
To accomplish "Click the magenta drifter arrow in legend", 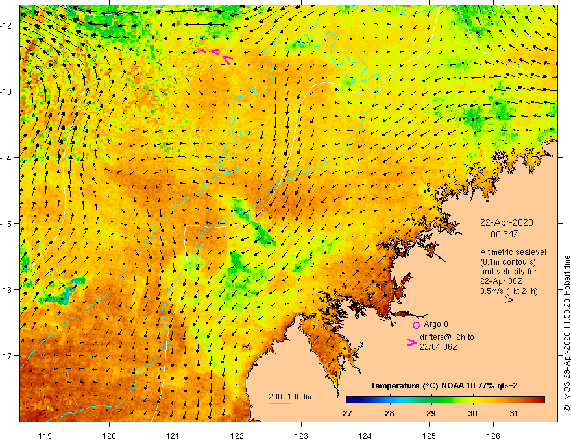I will pos(412,342).
